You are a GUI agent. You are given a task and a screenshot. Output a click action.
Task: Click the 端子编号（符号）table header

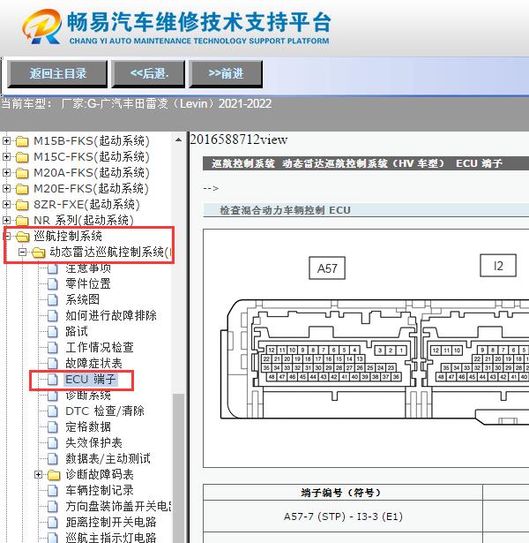point(341,493)
